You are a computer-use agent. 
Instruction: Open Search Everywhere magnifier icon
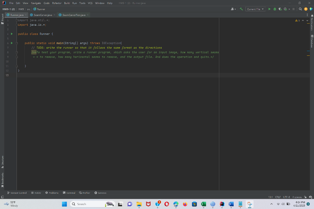click(x=300, y=9)
